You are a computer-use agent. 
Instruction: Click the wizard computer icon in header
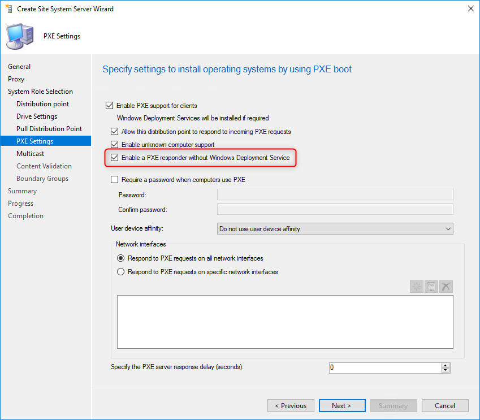coord(20,36)
